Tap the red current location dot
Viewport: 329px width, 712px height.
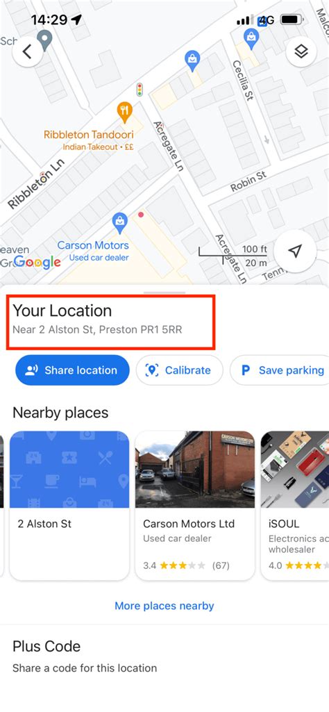click(141, 214)
